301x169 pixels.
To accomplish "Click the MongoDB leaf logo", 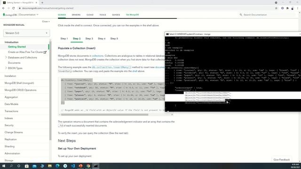I will (4, 15).
